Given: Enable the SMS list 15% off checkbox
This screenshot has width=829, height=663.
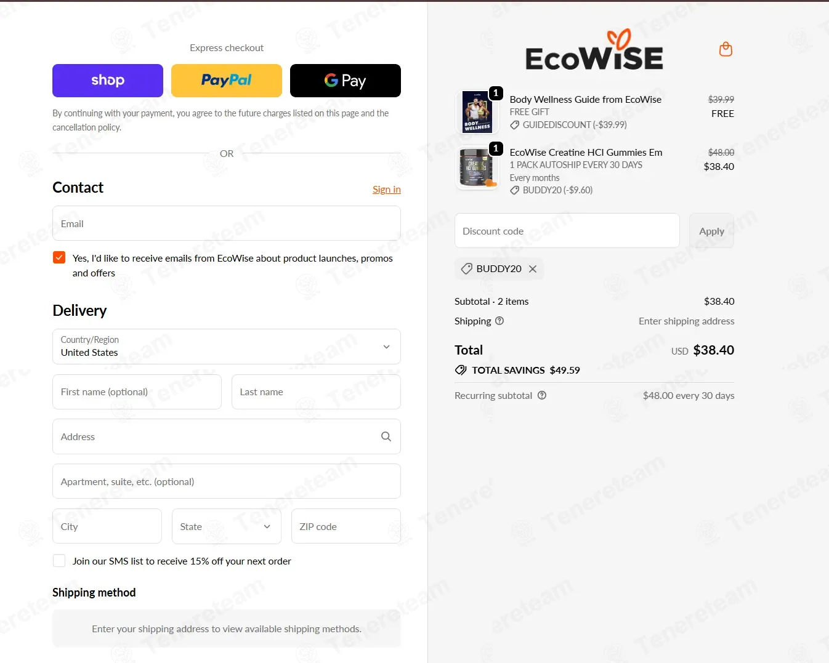Looking at the screenshot, I should 59,561.
